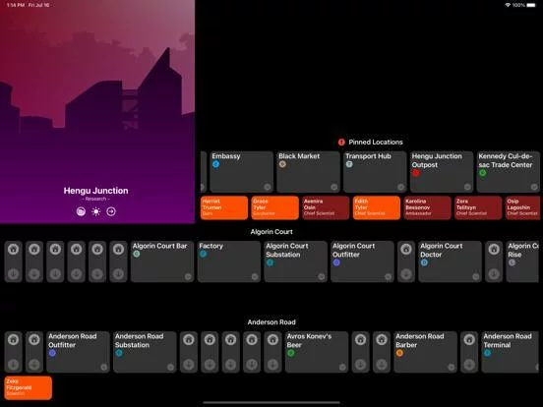Screen dimensions: 543x407
Task: Tap the purple badge on Anderson Road Outfitter card
Action: [x=52, y=353]
